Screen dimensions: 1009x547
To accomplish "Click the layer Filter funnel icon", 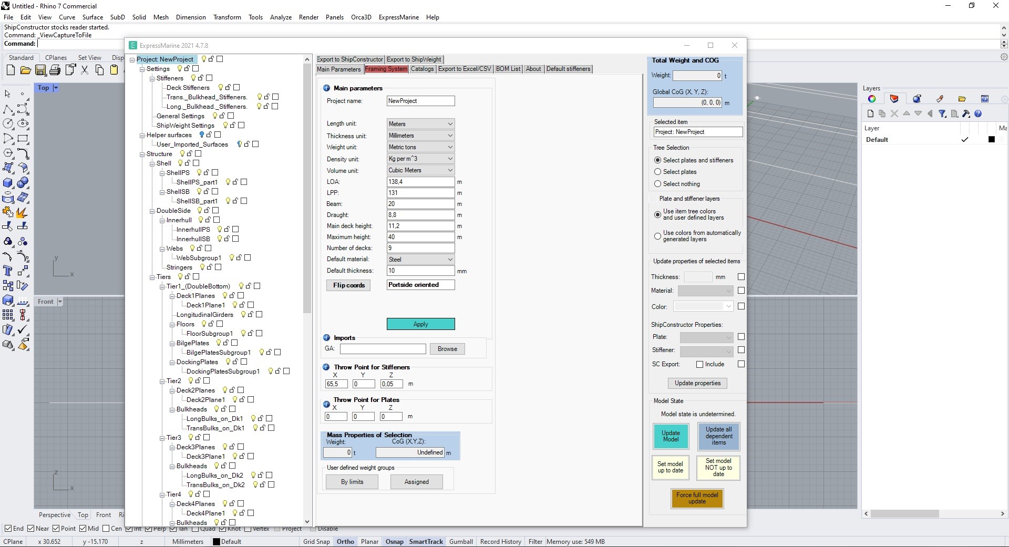I will pyautogui.click(x=942, y=113).
